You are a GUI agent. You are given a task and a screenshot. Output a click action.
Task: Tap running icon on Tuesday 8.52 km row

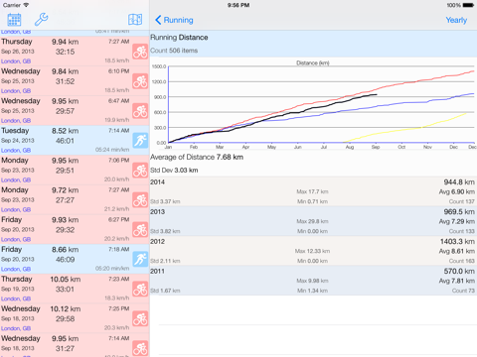pyautogui.click(x=140, y=141)
